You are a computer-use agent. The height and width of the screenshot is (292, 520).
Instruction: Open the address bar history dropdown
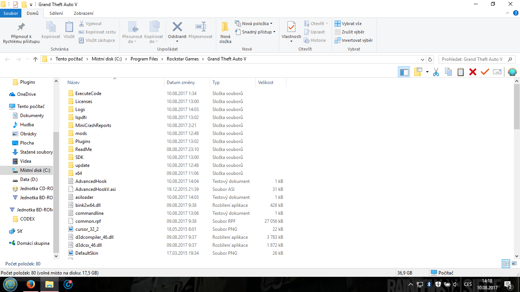tap(422, 59)
